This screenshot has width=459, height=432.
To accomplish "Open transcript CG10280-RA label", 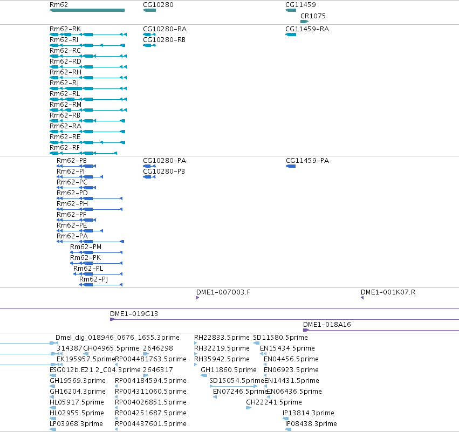I will [165, 29].
